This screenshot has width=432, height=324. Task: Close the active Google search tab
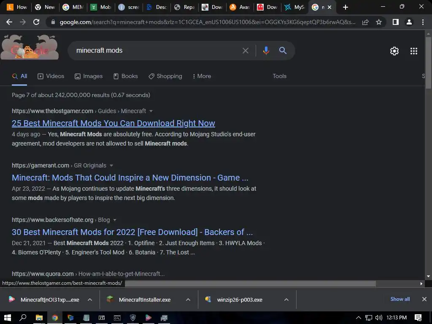point(329,7)
